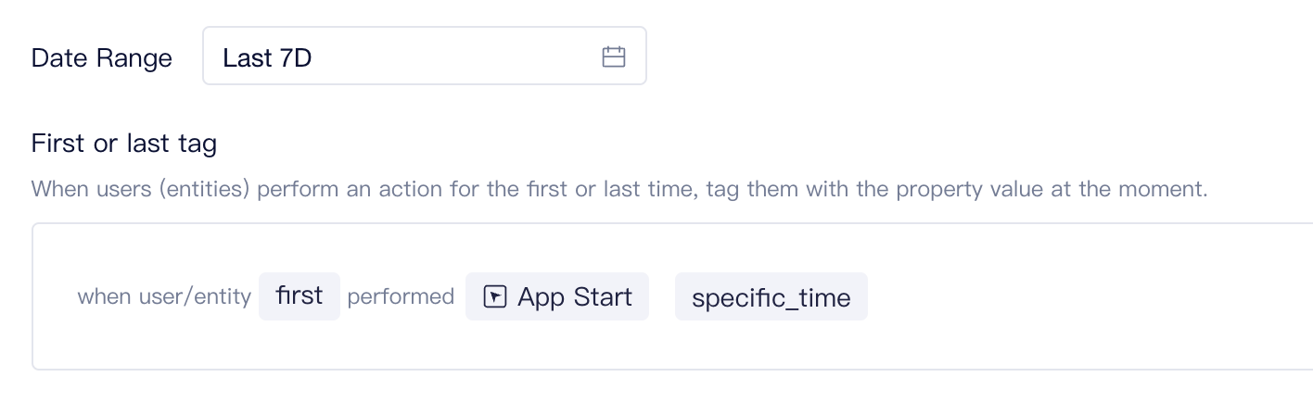The height and width of the screenshot is (402, 1313).
Task: Click the bottom border of rule container
Action: pyautogui.click(x=672, y=370)
